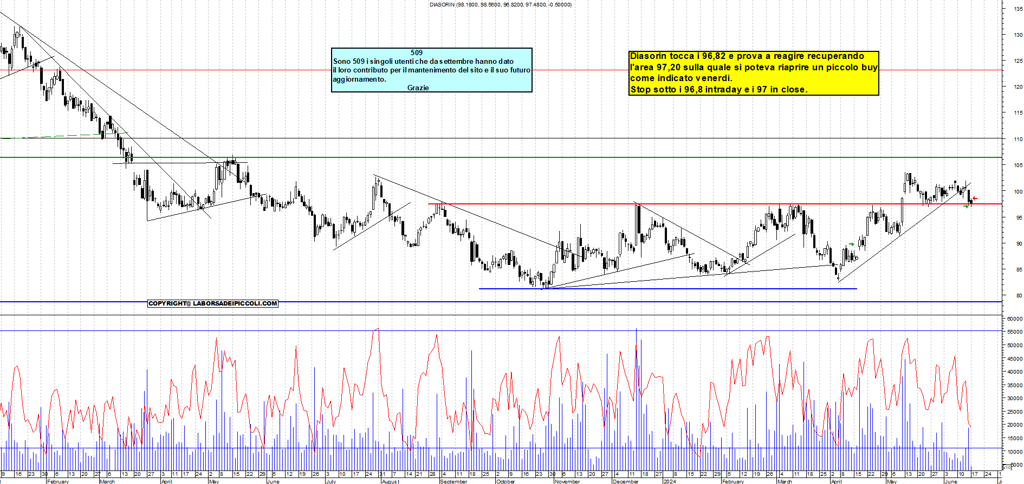Screen dimensions: 1024x484
Task: Click the November label on time axis
Action: (567, 481)
